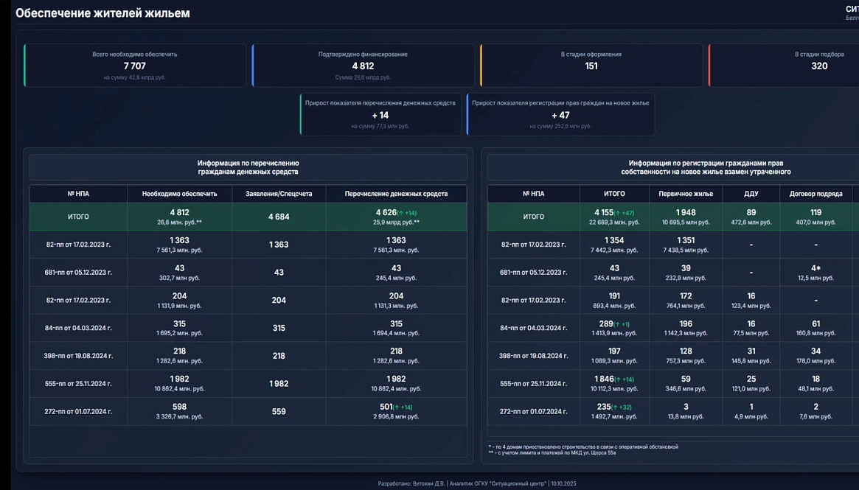
Task: Click row 84-пп от 04.03.2024 in left table
Action: (78, 328)
